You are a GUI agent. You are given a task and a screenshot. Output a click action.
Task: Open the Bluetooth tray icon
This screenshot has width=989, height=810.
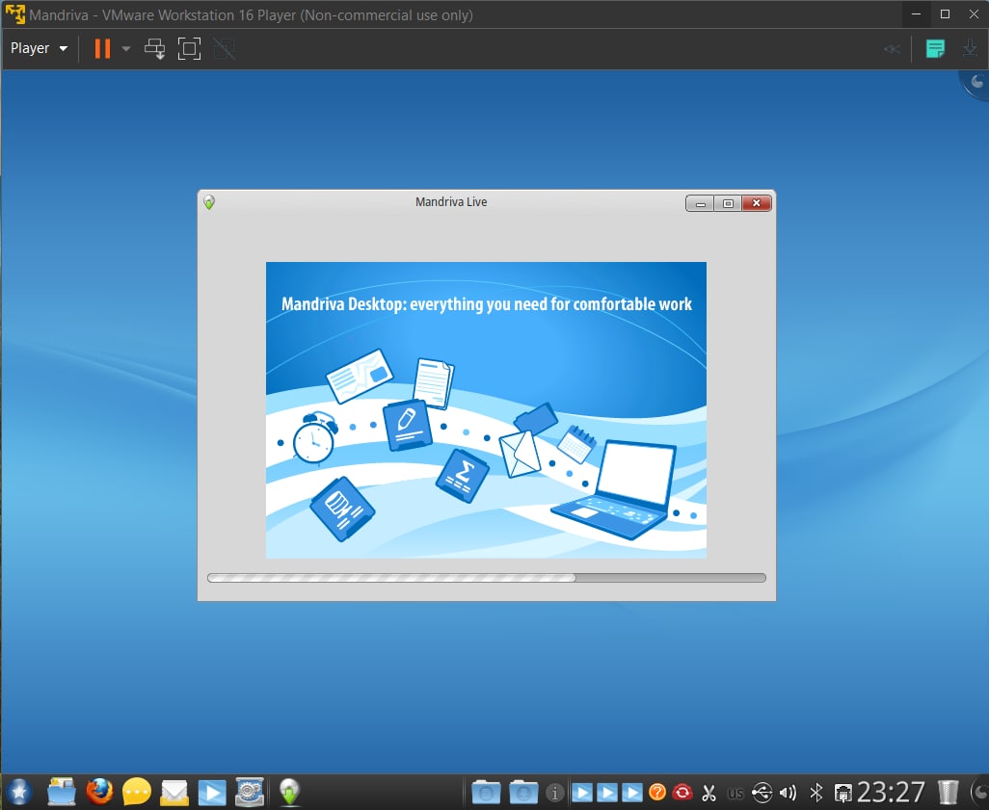click(816, 793)
